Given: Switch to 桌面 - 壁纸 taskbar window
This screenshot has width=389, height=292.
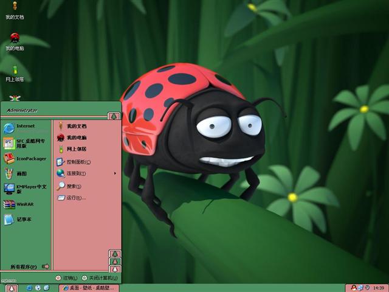Looking at the screenshot, I should (x=89, y=288).
